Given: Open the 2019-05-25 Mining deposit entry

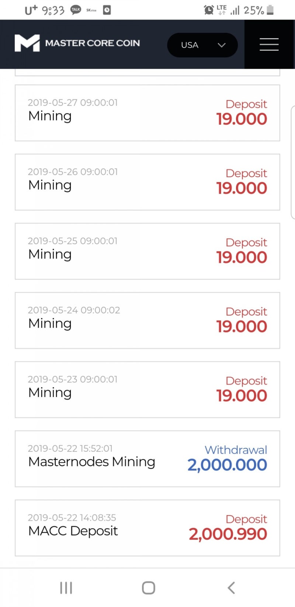Looking at the screenshot, I should (147, 251).
